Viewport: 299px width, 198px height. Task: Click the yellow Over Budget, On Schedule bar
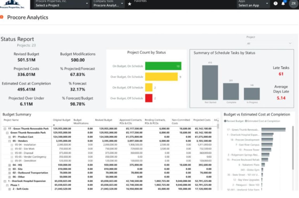(x=161, y=77)
